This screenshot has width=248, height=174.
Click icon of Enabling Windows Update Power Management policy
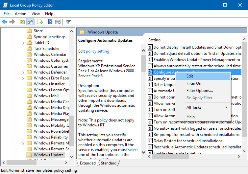150,59
